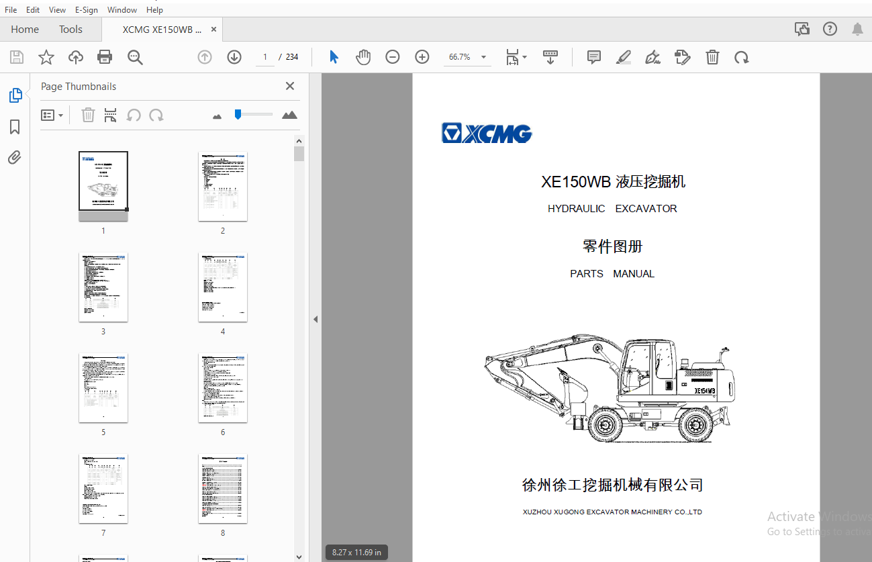Click the PARTS MANUAL heading text
Viewport: 872px width, 562px height.
pyautogui.click(x=612, y=273)
